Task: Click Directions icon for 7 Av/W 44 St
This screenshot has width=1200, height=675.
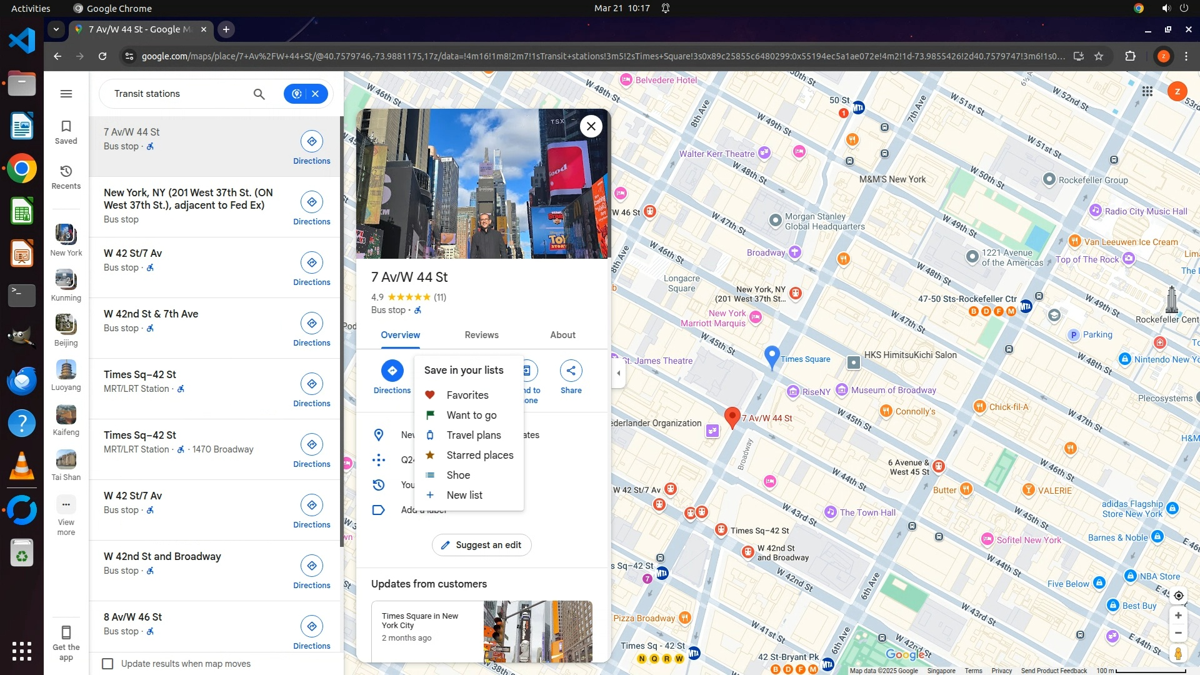Action: tap(311, 141)
